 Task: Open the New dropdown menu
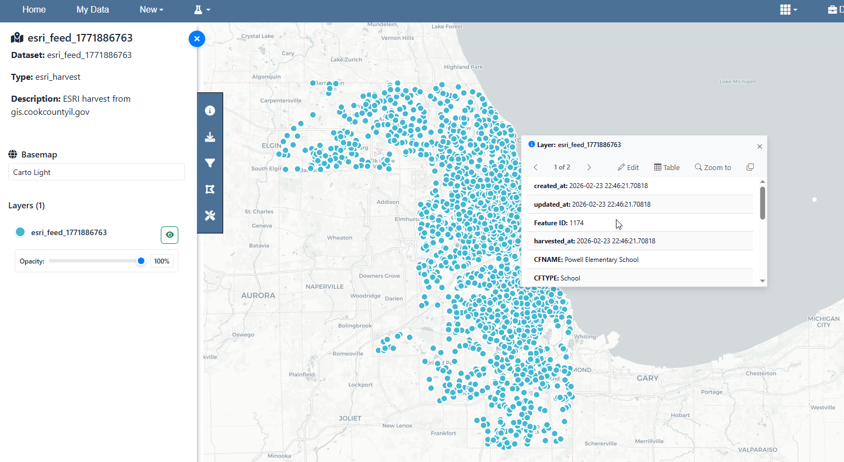coord(152,10)
